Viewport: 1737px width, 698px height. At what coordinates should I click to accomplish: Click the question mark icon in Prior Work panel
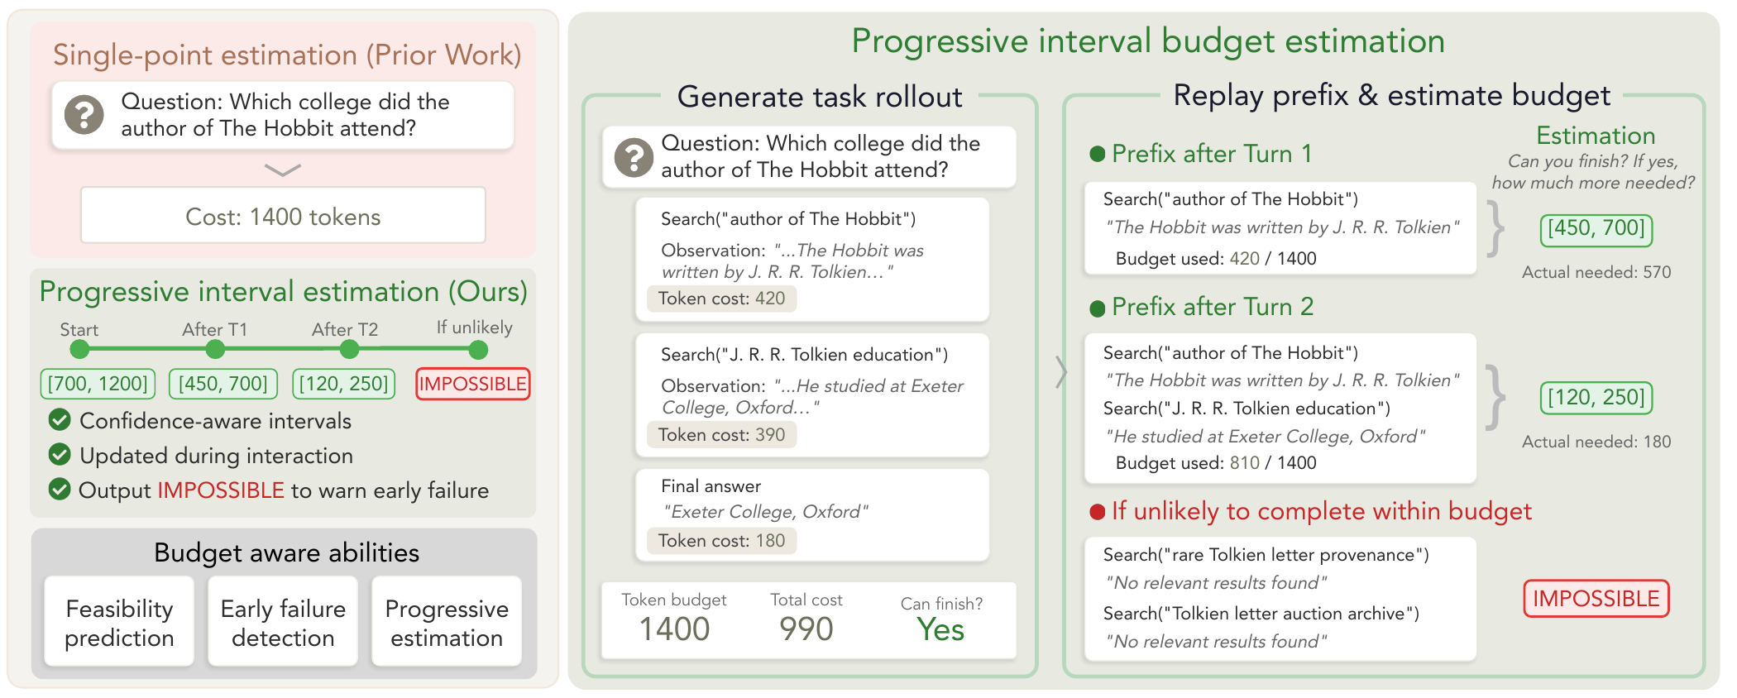pyautogui.click(x=84, y=114)
